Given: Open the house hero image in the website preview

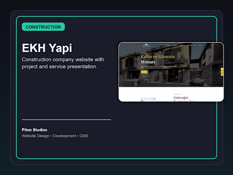Looking at the screenshot, I should [171, 65].
